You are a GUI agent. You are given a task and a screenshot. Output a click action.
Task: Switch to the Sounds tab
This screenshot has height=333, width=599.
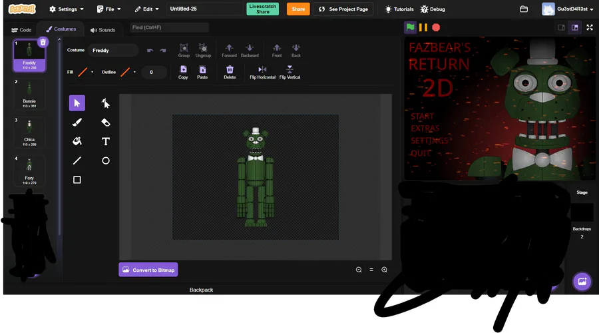click(102, 30)
